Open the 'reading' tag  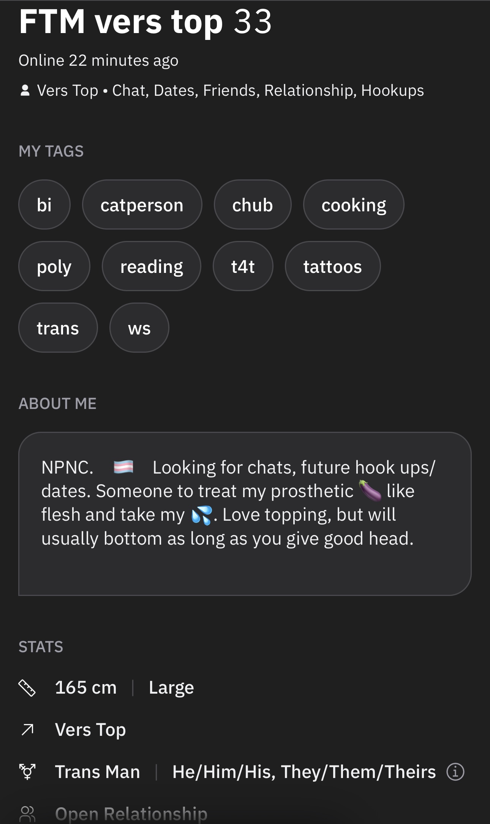click(x=152, y=266)
